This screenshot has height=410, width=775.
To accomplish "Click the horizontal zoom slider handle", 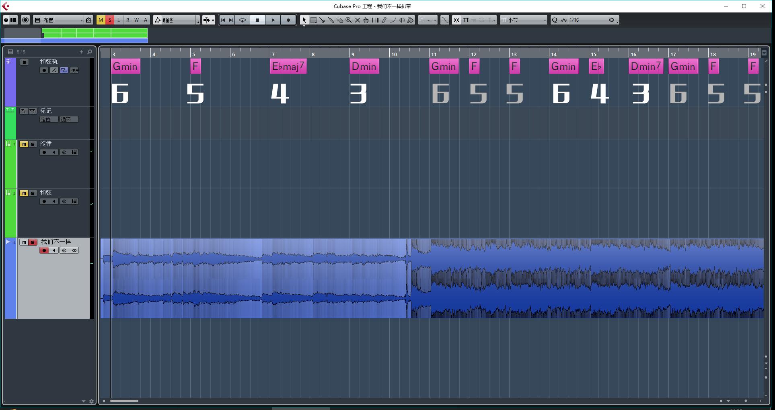I will point(746,401).
